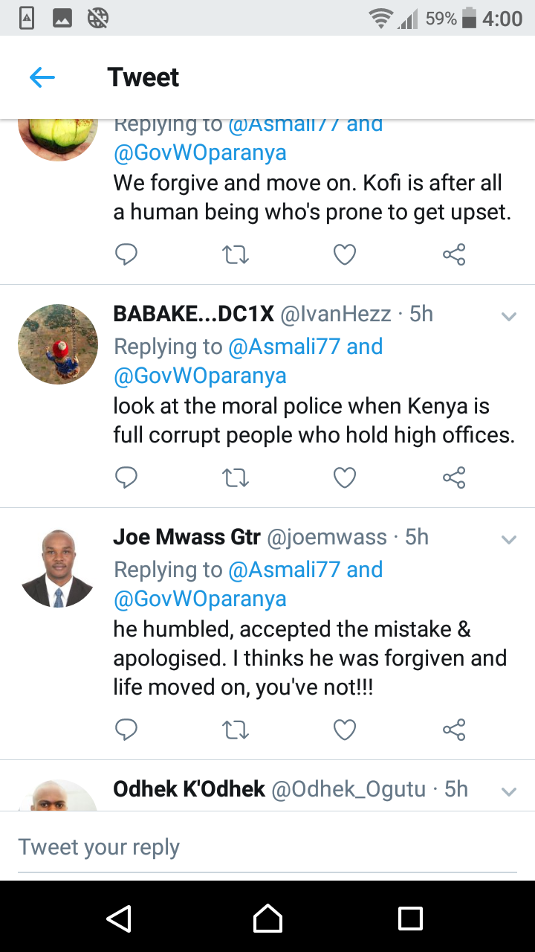The width and height of the screenshot is (535, 952).
Task: Share Joe Mwass Gtr's tweet
Action: click(454, 730)
